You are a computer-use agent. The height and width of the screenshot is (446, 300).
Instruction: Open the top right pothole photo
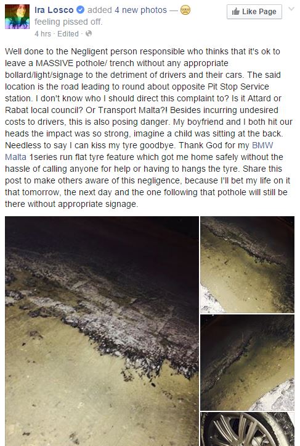coord(247,264)
